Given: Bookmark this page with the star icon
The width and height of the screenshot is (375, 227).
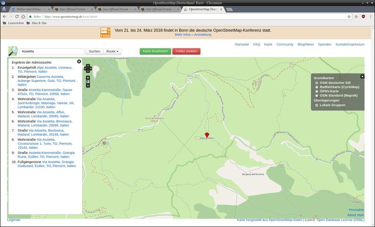Looking at the screenshot, I should point(349,17).
